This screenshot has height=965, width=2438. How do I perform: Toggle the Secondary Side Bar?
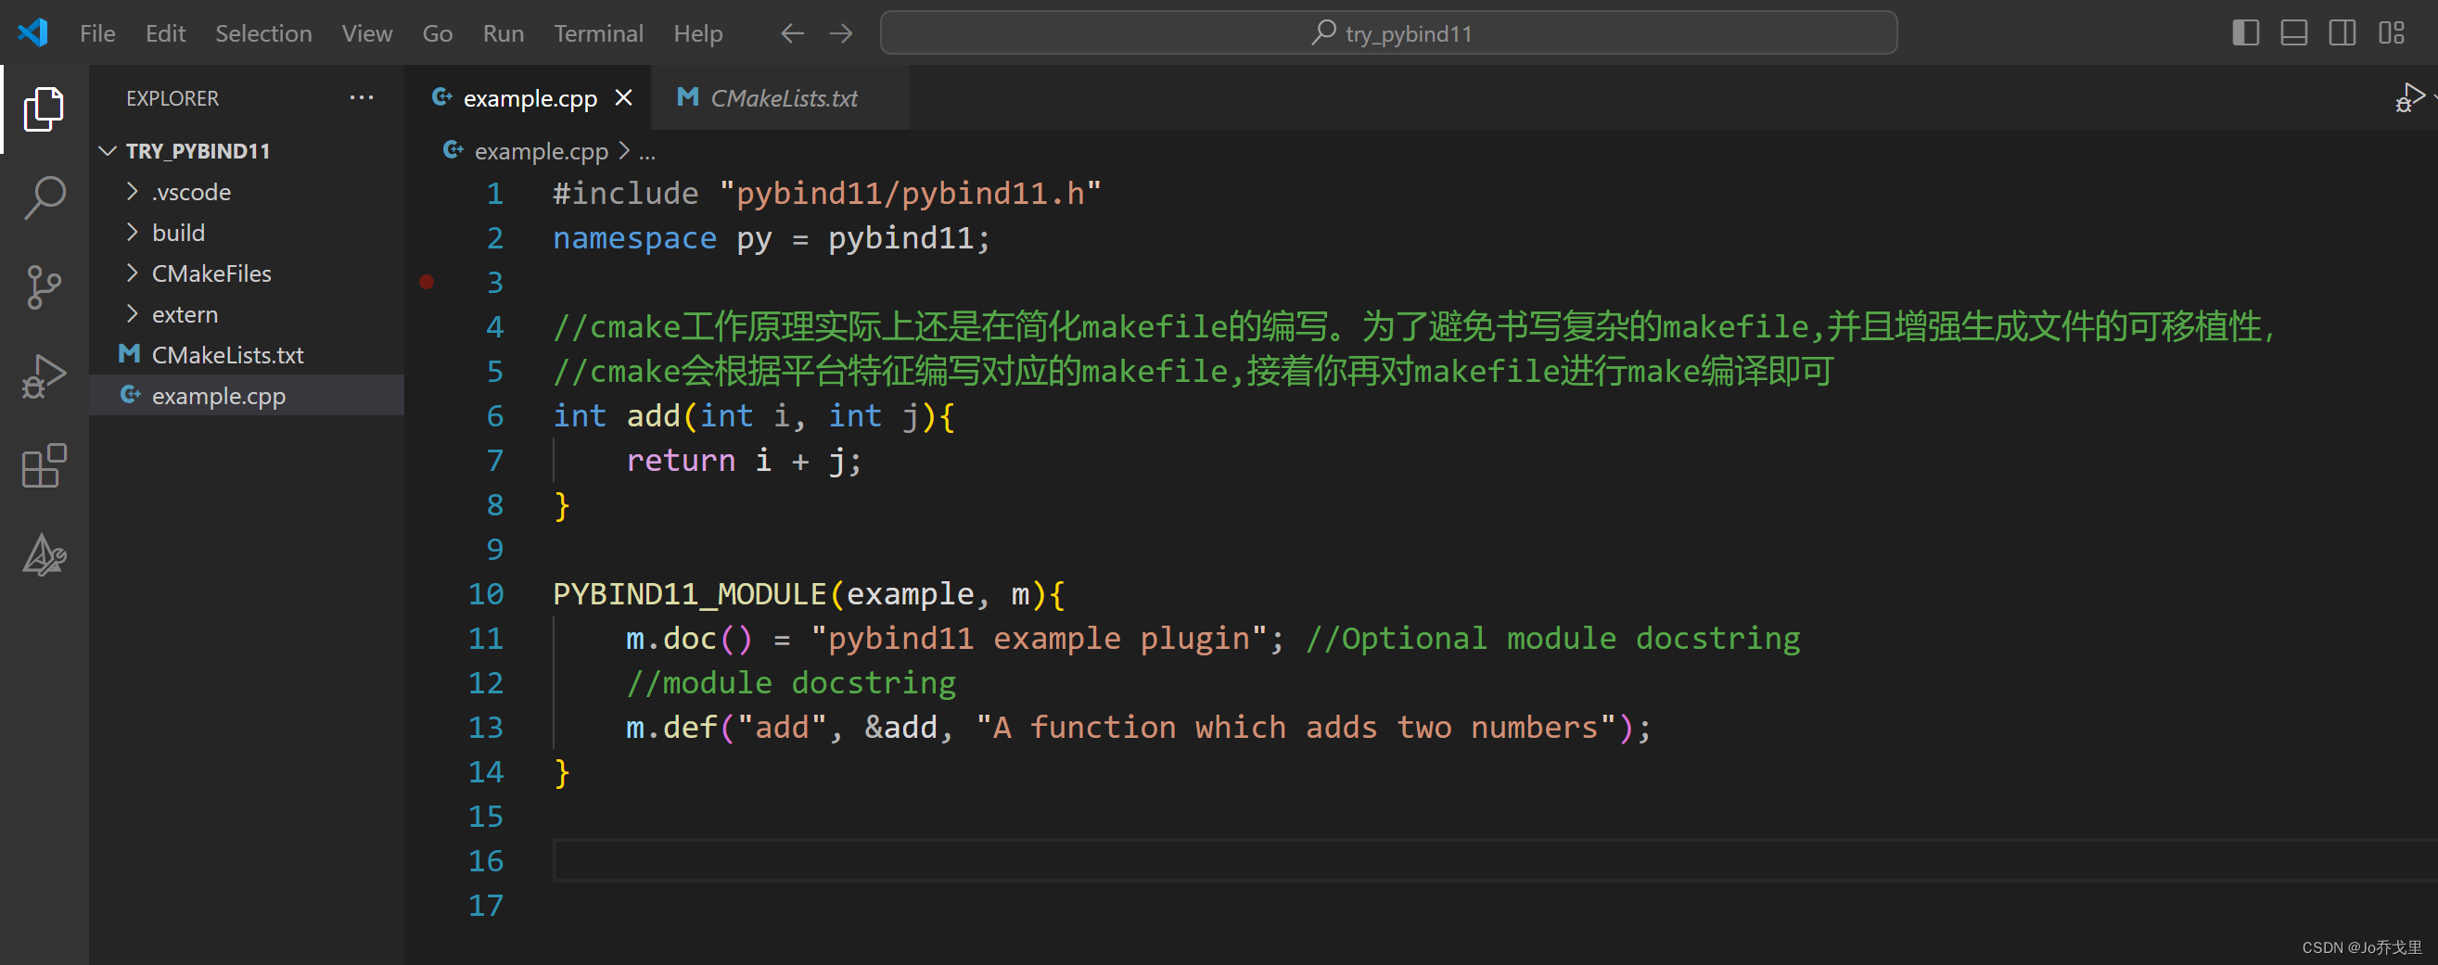(2342, 33)
